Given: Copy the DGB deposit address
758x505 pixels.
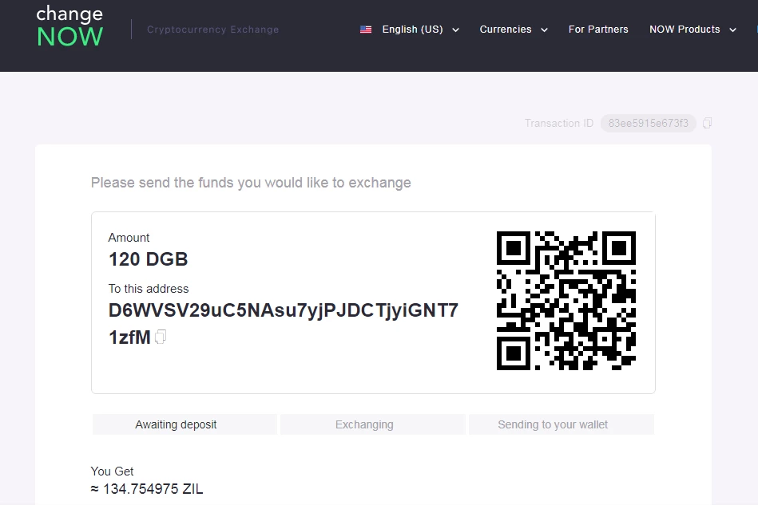Looking at the screenshot, I should (161, 337).
